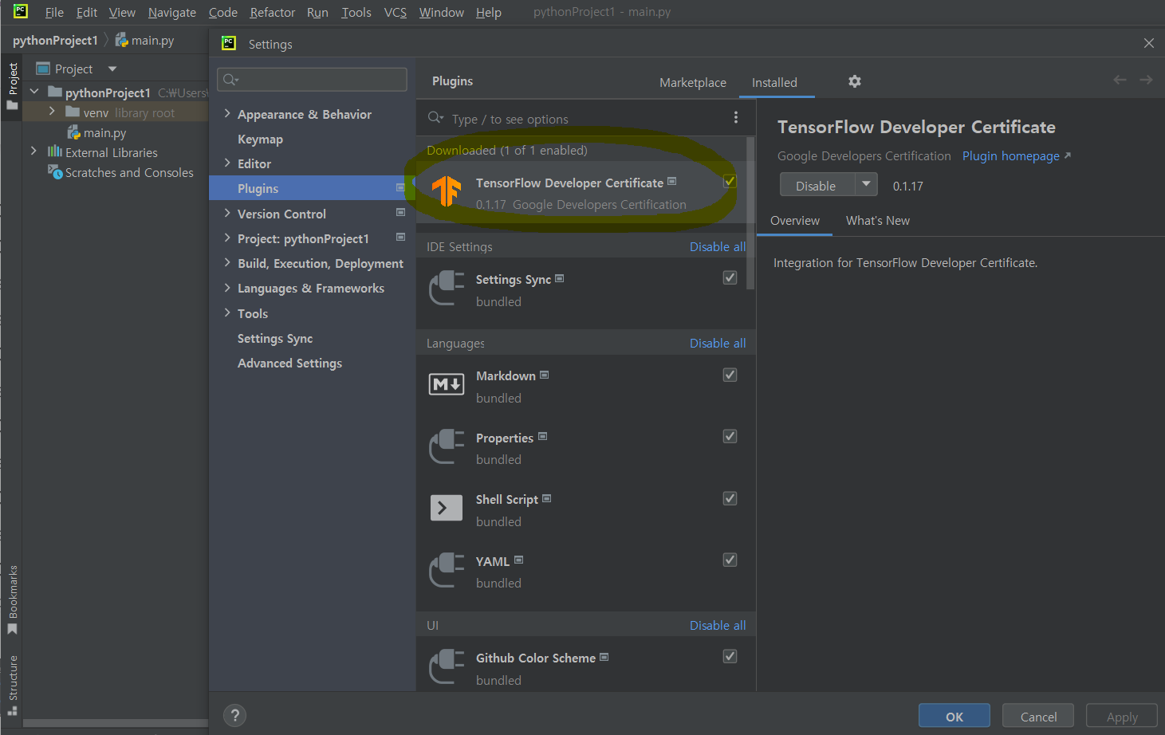Click the PyCharm logo in title bar
The image size is (1165, 735).
coord(21,11)
